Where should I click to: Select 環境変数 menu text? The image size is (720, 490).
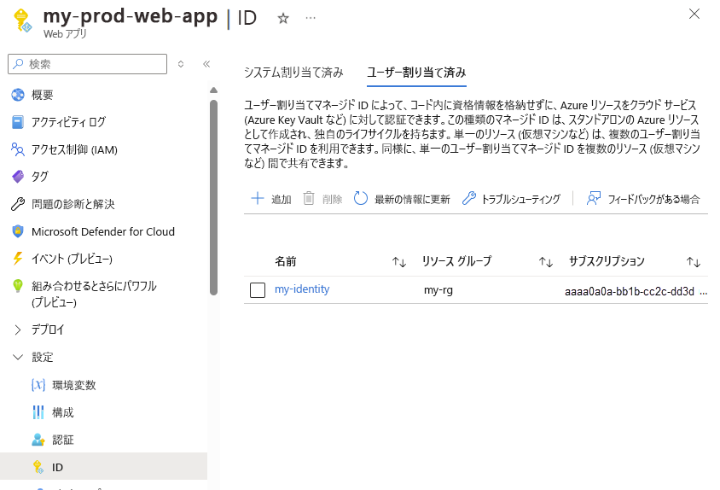tap(74, 385)
